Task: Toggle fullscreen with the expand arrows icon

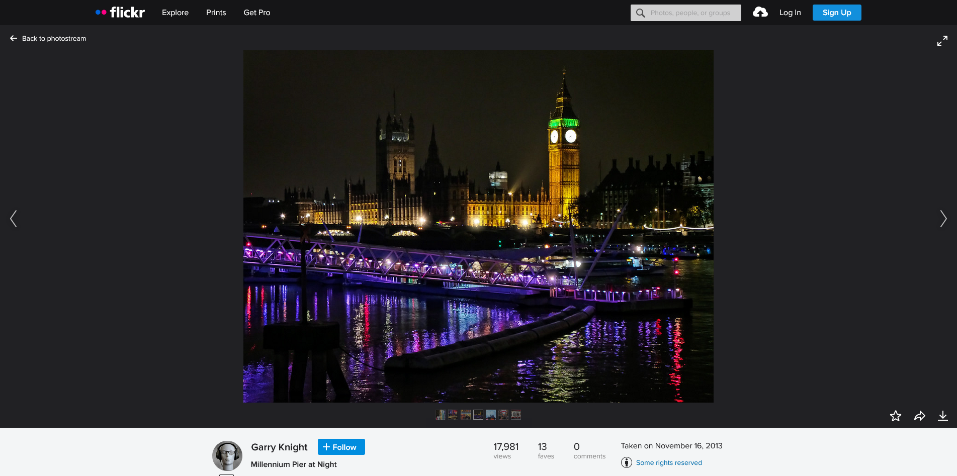Action: coord(942,41)
